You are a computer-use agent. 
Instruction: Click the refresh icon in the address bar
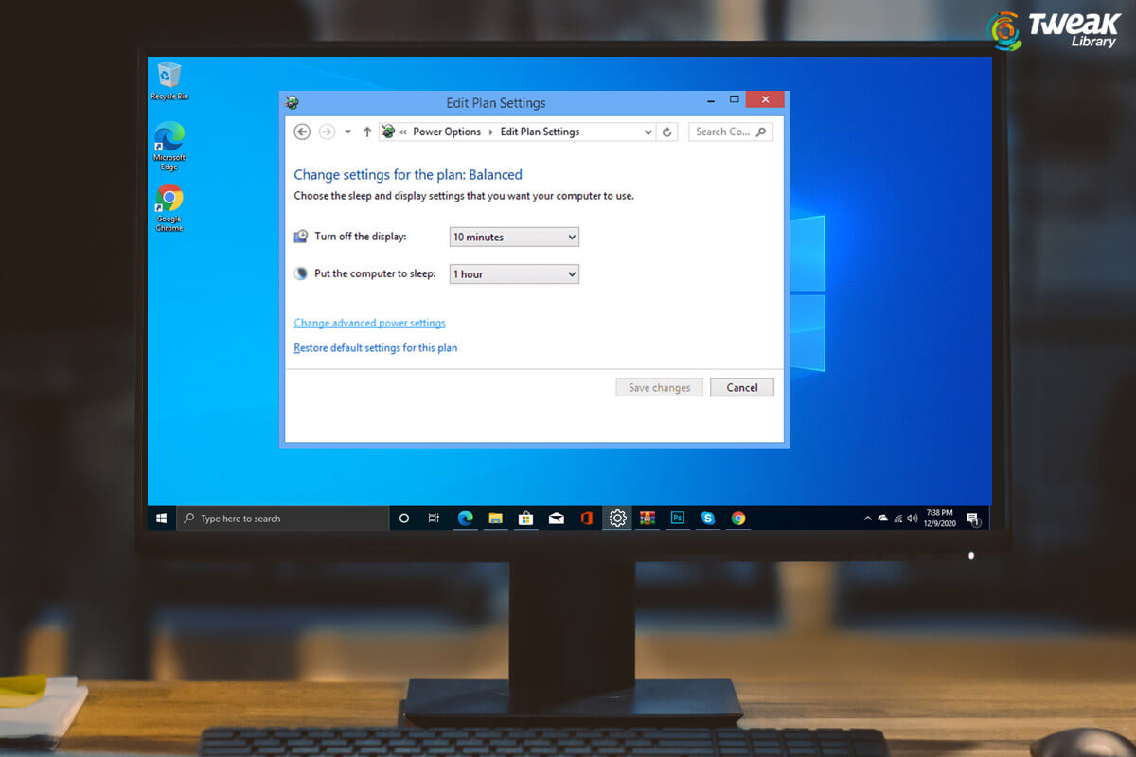click(667, 132)
